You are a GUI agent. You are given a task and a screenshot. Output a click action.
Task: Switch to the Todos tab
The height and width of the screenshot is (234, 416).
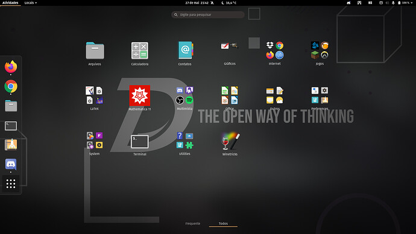click(224, 223)
